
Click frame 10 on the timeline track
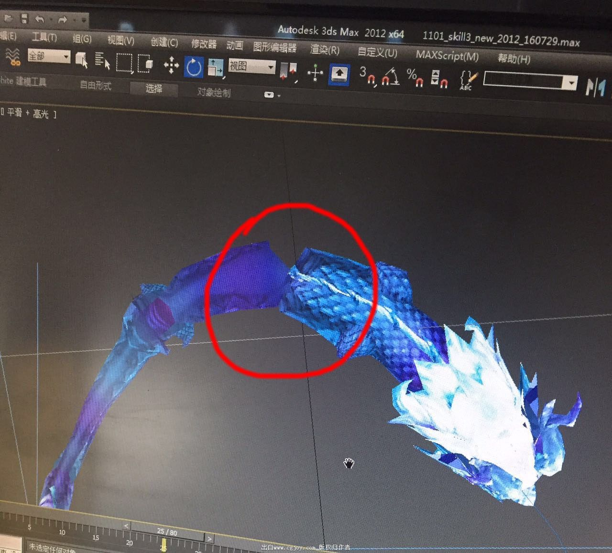click(62, 532)
